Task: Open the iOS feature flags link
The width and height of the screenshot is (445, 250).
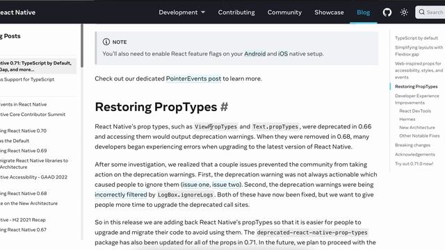Action: 283,53
